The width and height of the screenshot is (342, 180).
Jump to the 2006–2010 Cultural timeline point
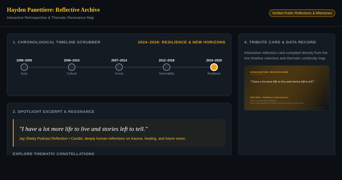pos(72,67)
